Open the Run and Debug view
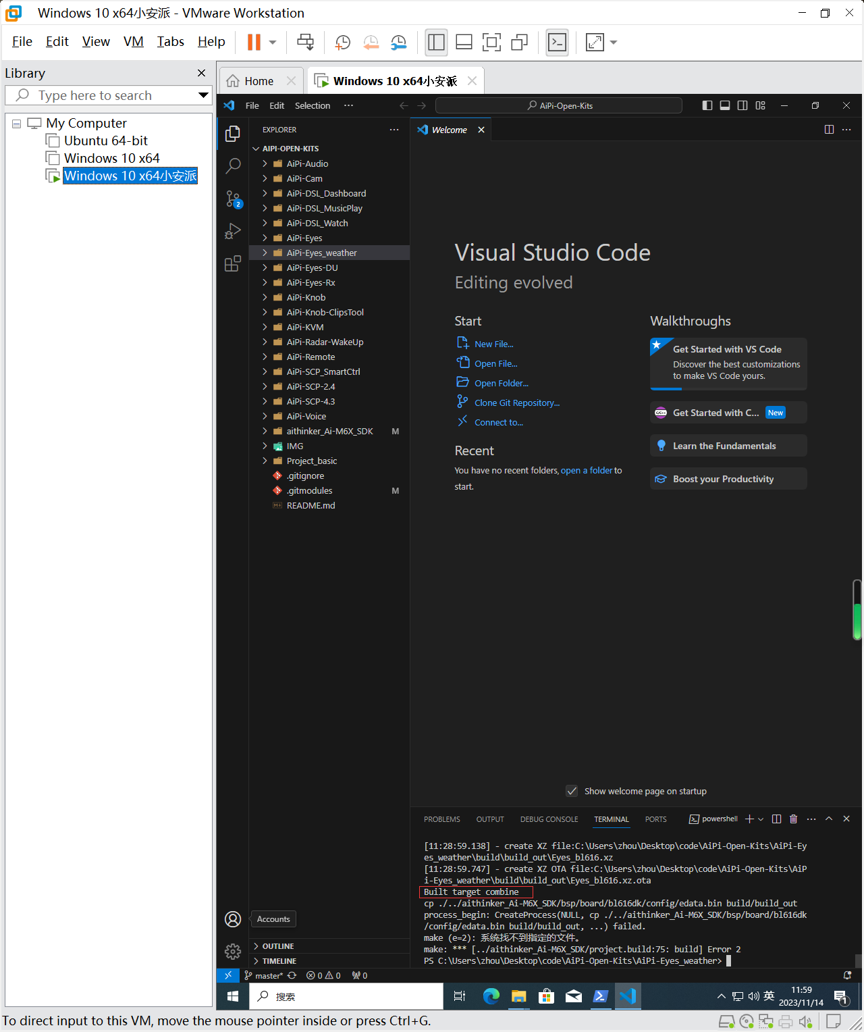The width and height of the screenshot is (864, 1032). tap(233, 231)
